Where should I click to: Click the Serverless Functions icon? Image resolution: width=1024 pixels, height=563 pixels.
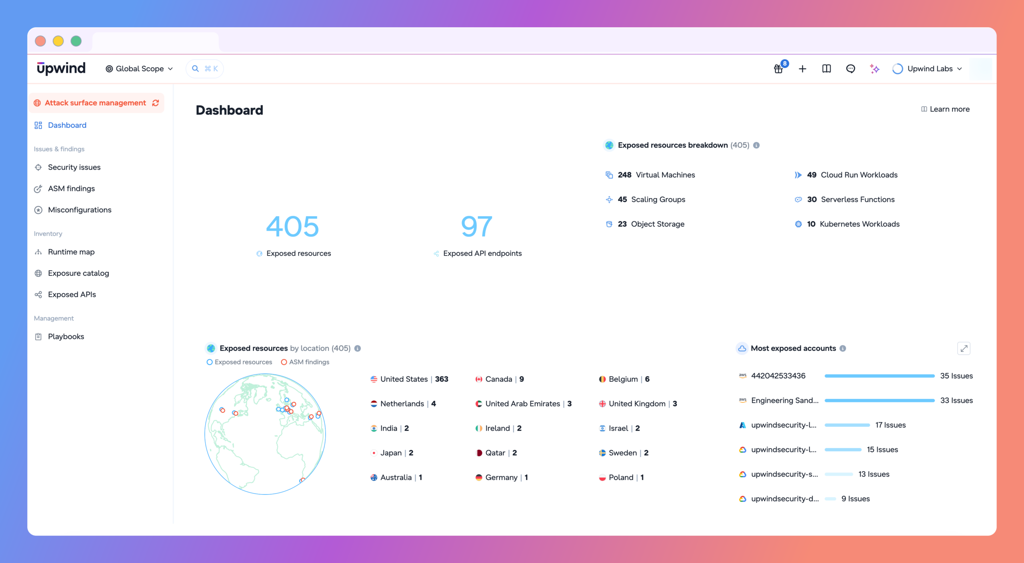[x=798, y=199]
